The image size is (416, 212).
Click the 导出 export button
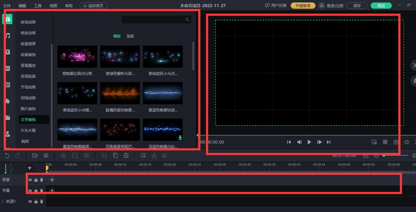click(x=381, y=5)
